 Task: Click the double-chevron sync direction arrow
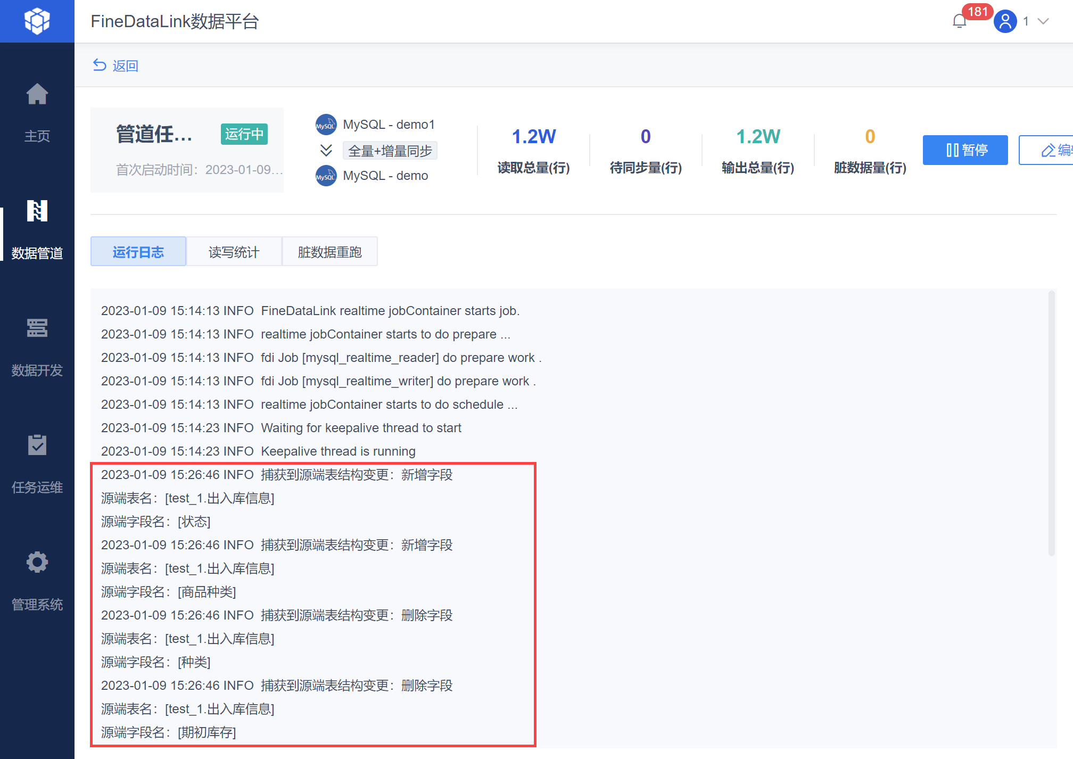(x=326, y=151)
